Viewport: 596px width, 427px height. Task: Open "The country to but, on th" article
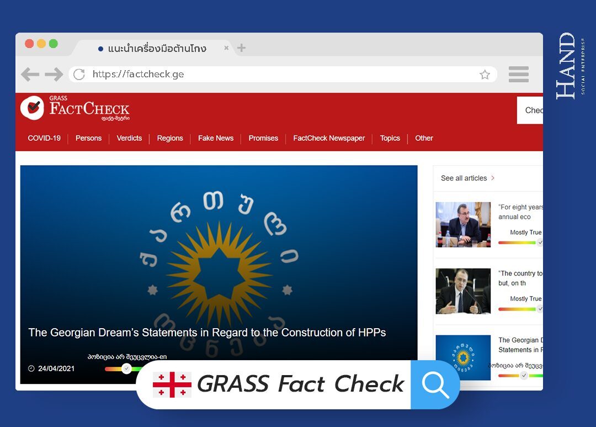click(520, 278)
